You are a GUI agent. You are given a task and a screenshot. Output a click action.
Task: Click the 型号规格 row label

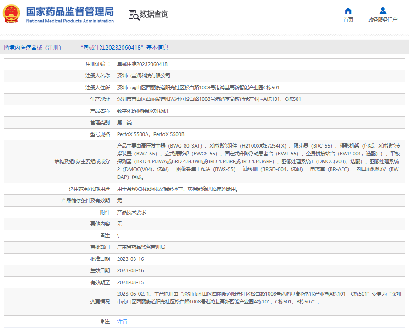(100, 134)
